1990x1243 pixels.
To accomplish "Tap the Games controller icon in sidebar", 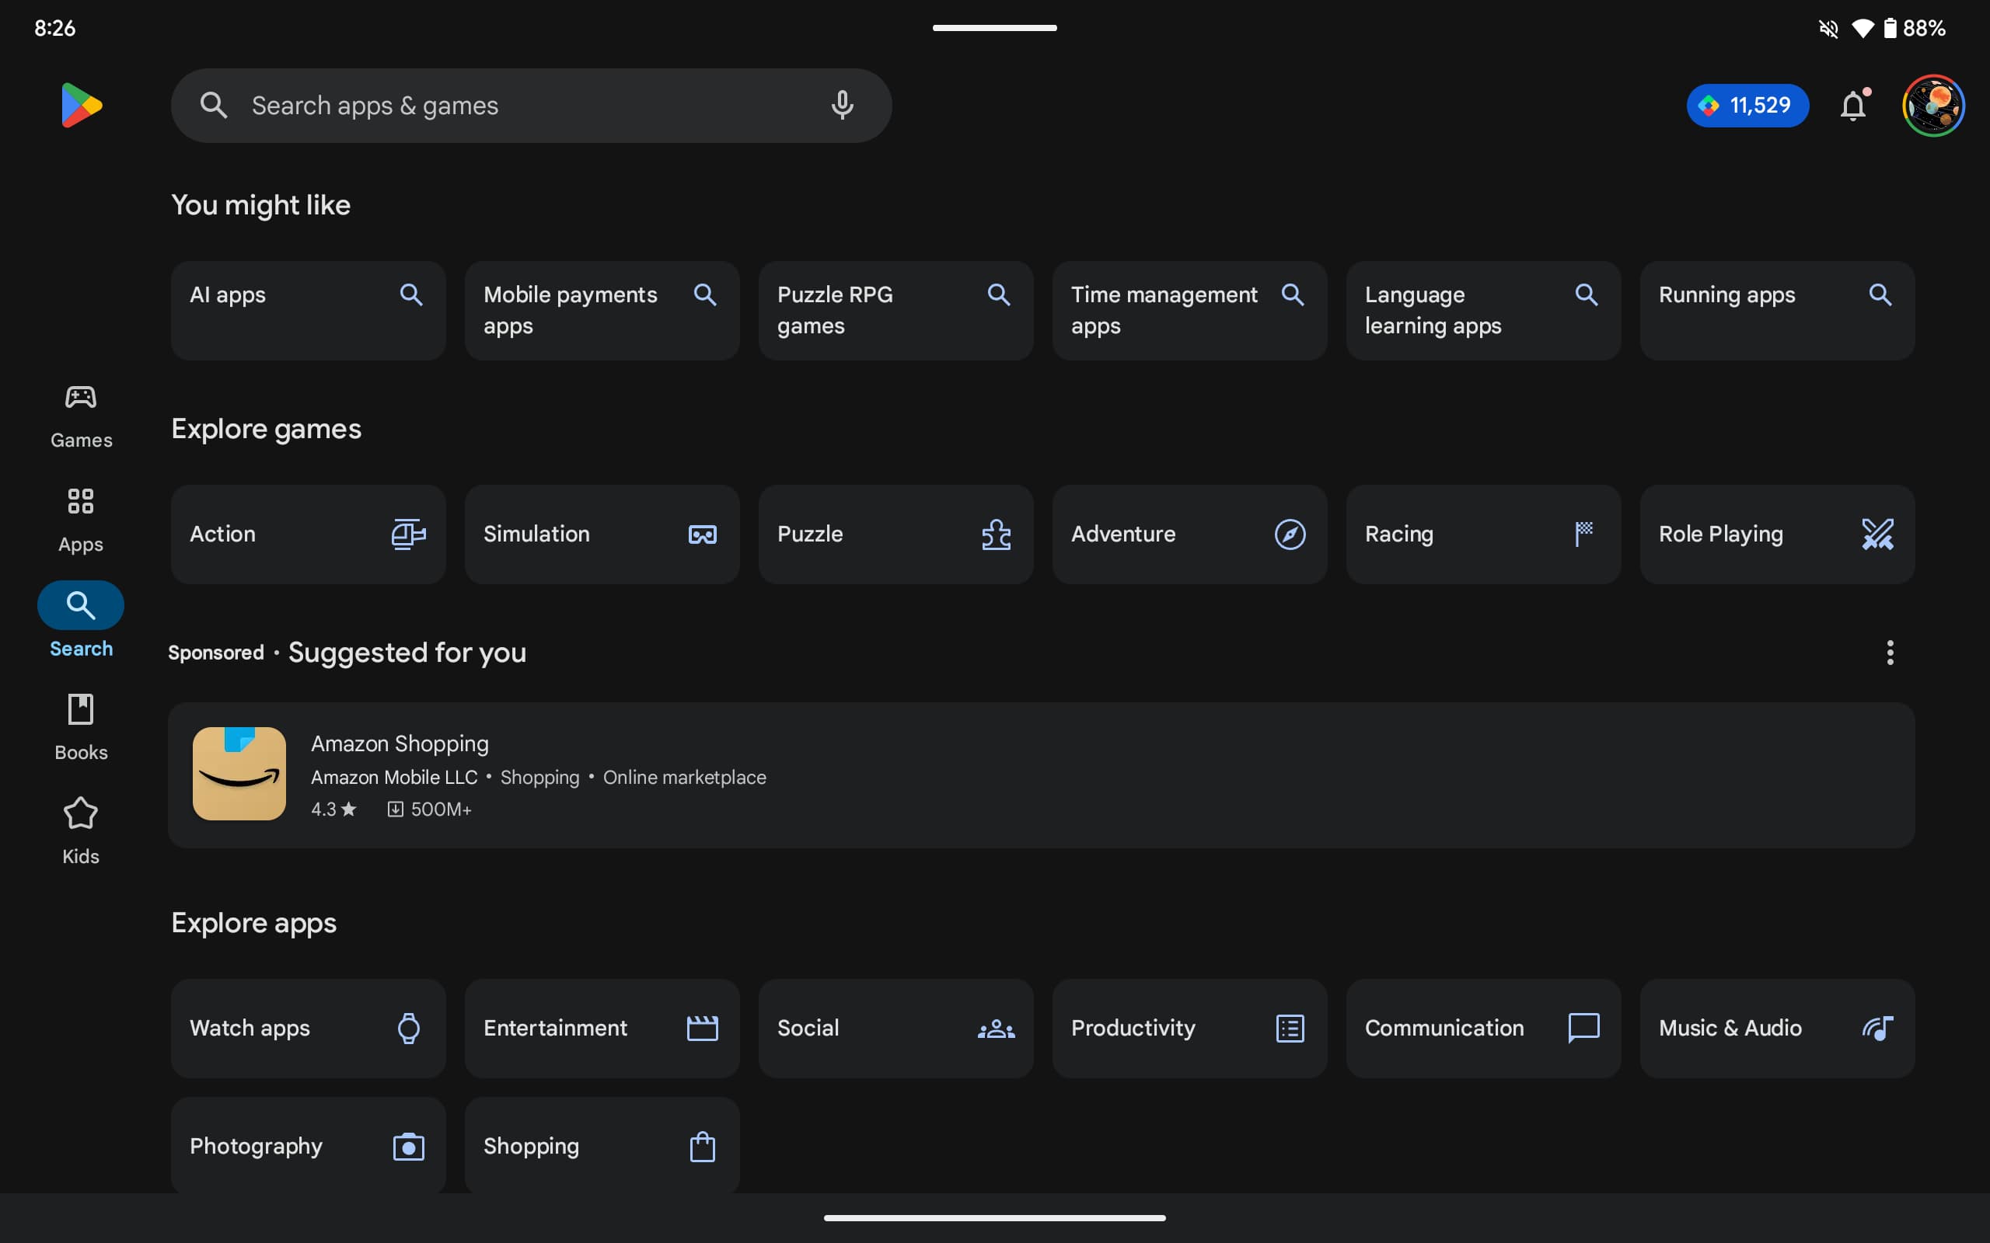I will (80, 397).
